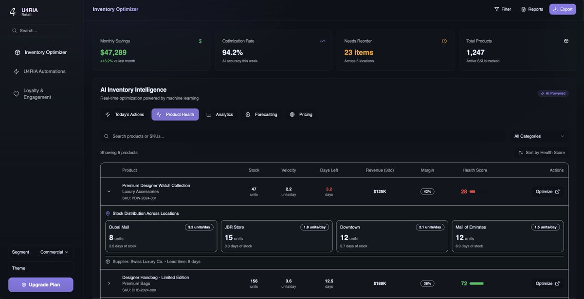Optimize the Designer Handbag - Limited Edition
This screenshot has height=299, width=584.
pos(547,283)
